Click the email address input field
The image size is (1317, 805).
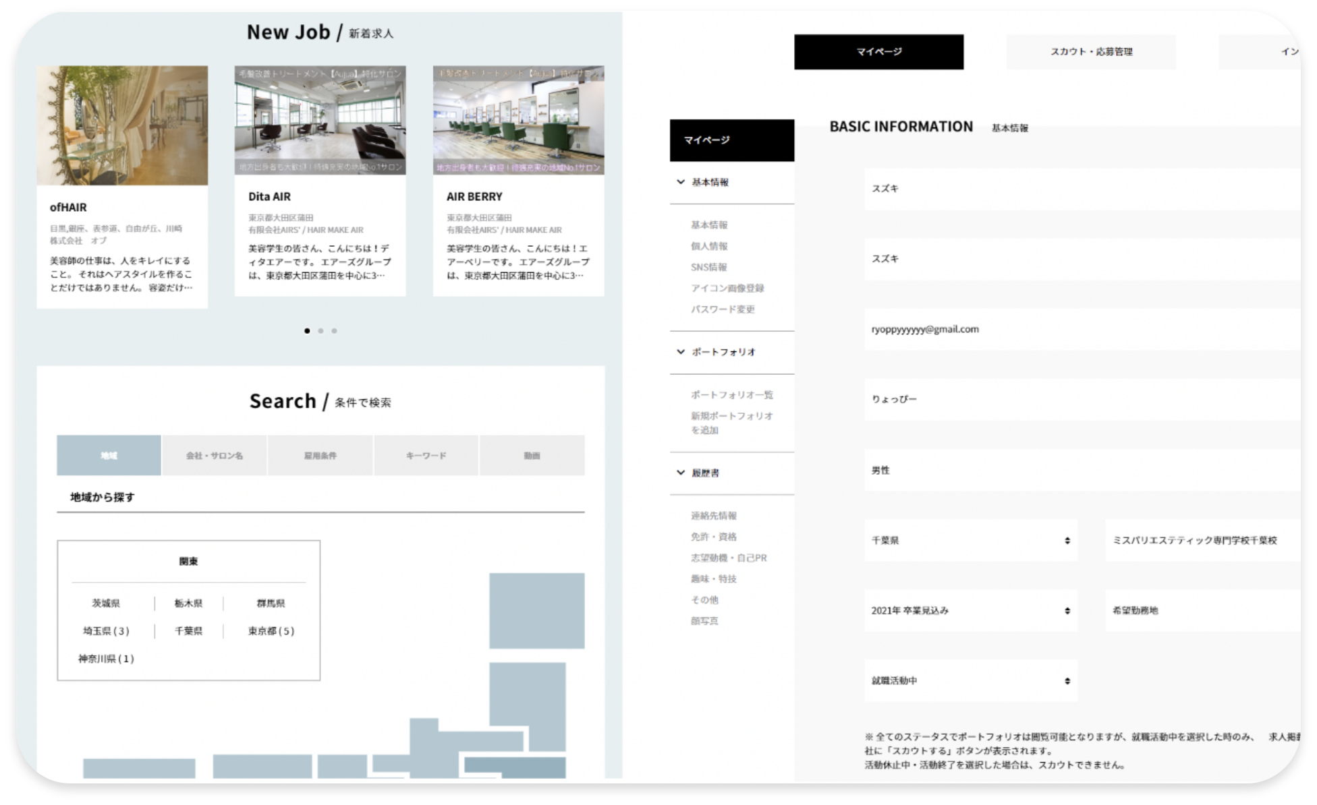coord(1080,330)
